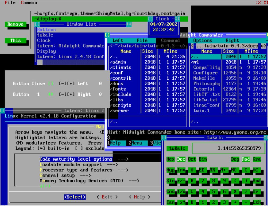Screen dimensions: 268x206
Task: Expand General setup submenu
Action: tap(65, 175)
